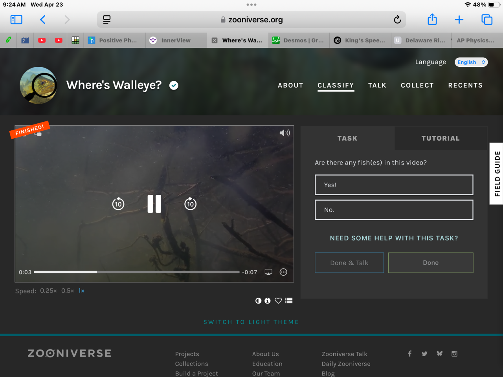Open video more-options ellipsis menu

[x=283, y=272]
